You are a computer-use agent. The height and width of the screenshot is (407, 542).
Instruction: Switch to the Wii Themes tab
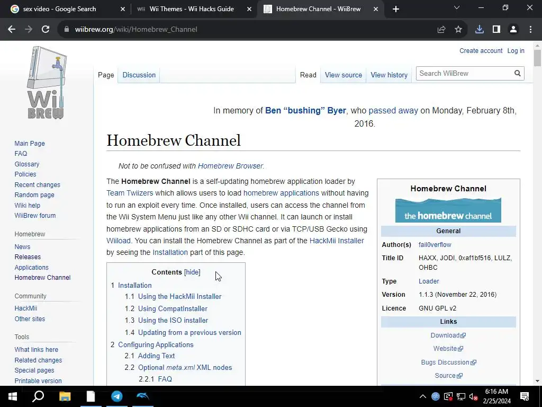click(192, 9)
